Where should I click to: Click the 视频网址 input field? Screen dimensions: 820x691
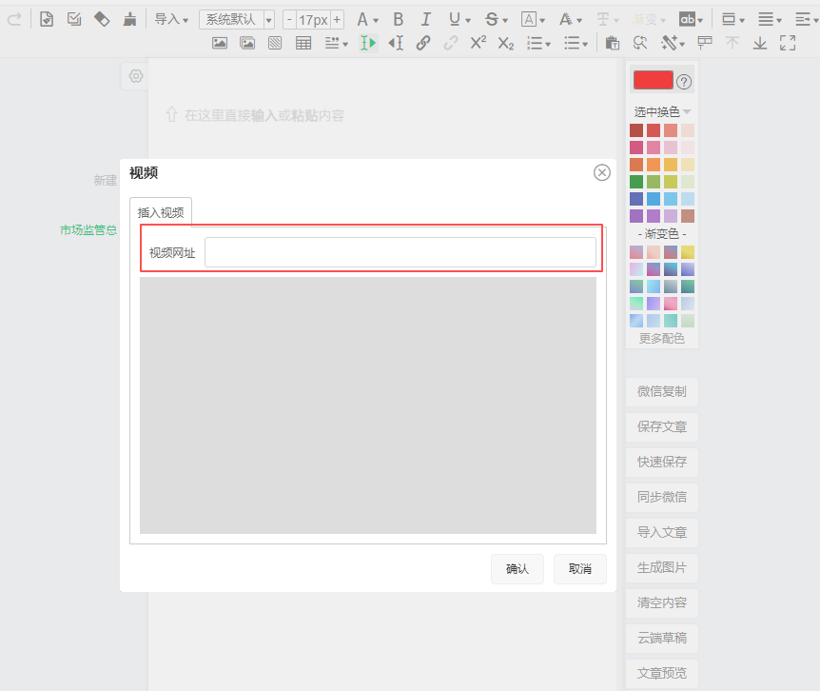coord(400,252)
